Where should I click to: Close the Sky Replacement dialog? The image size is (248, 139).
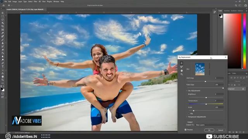(226, 57)
